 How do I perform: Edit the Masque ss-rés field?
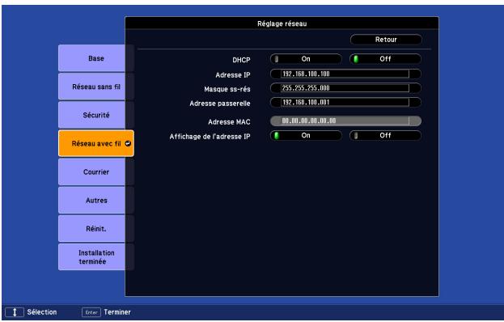point(345,88)
